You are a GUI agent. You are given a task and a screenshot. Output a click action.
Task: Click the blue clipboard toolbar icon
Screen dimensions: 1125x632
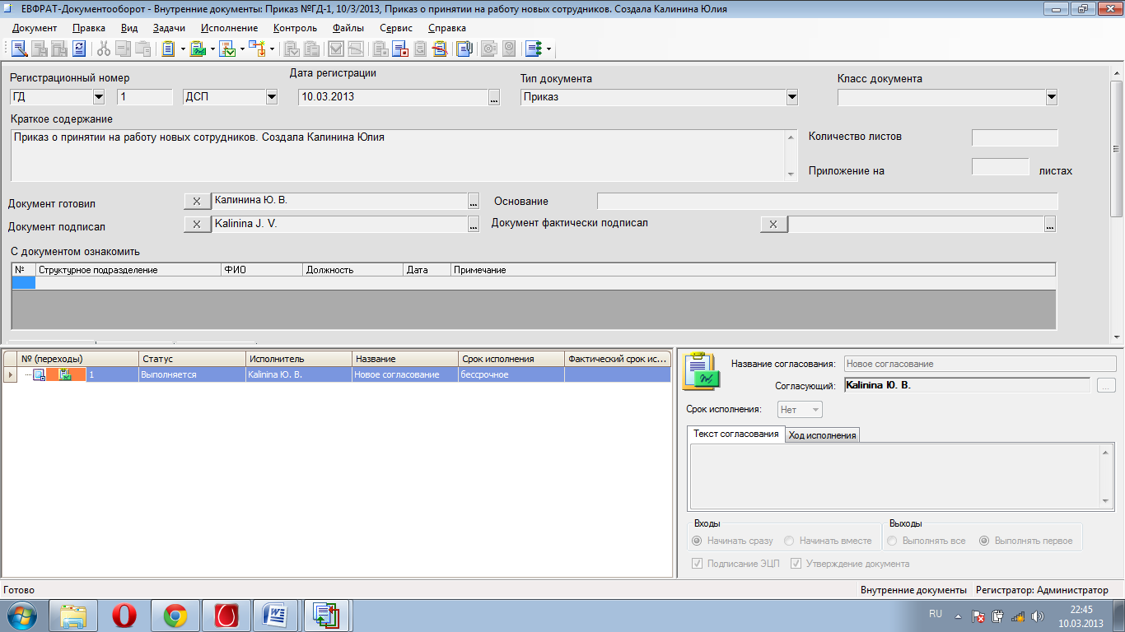click(x=168, y=49)
